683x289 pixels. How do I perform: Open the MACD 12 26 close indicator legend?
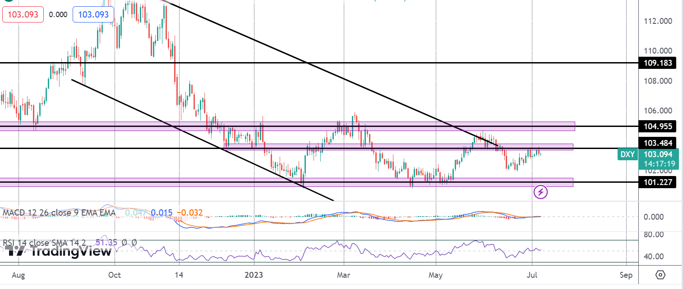(x=59, y=212)
